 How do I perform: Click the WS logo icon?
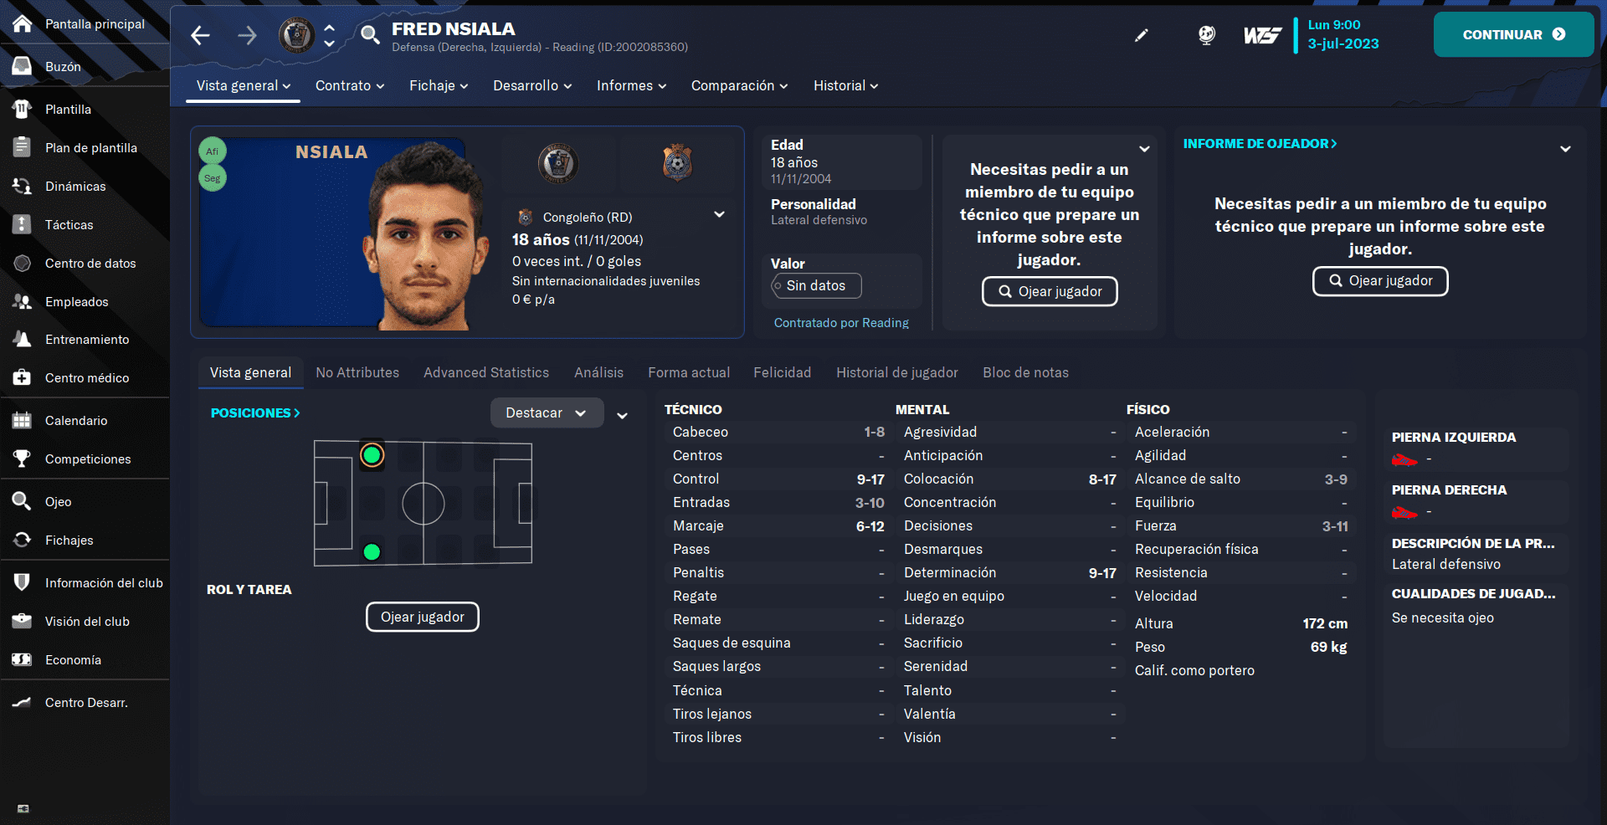(1262, 35)
